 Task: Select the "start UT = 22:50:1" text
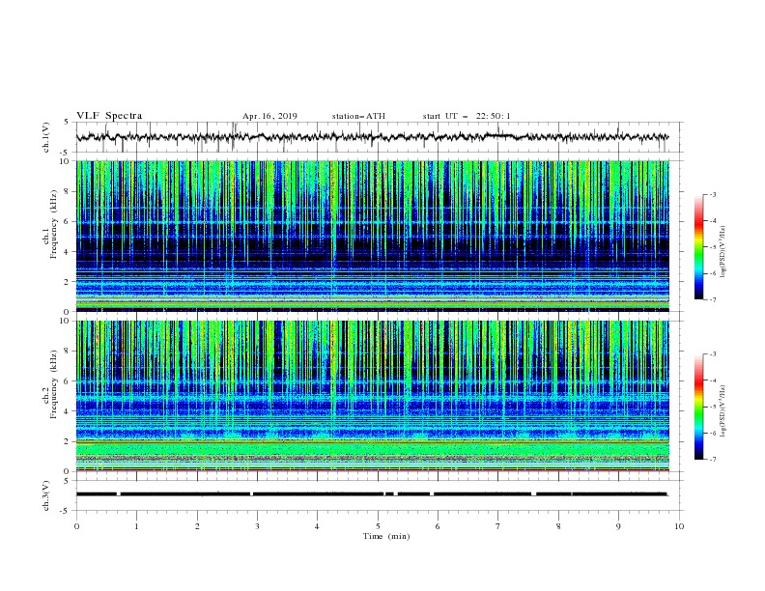tap(467, 116)
